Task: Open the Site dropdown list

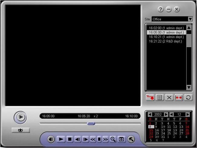Action: click(x=190, y=19)
